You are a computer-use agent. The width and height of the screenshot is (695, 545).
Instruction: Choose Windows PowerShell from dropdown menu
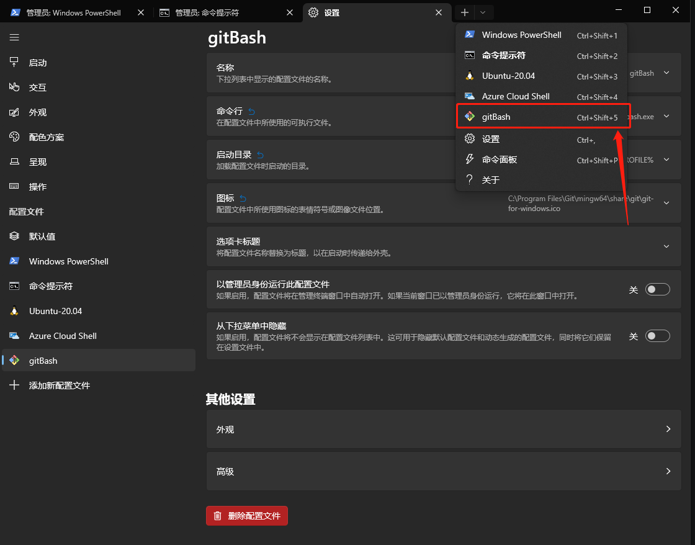[540, 35]
